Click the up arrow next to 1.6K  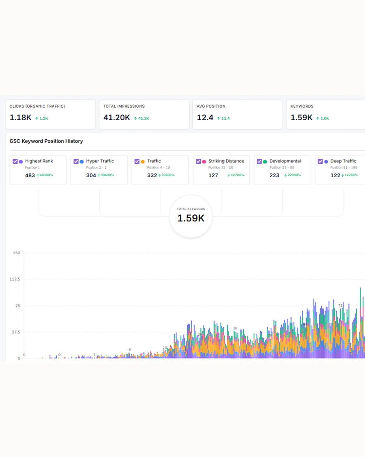click(x=318, y=118)
